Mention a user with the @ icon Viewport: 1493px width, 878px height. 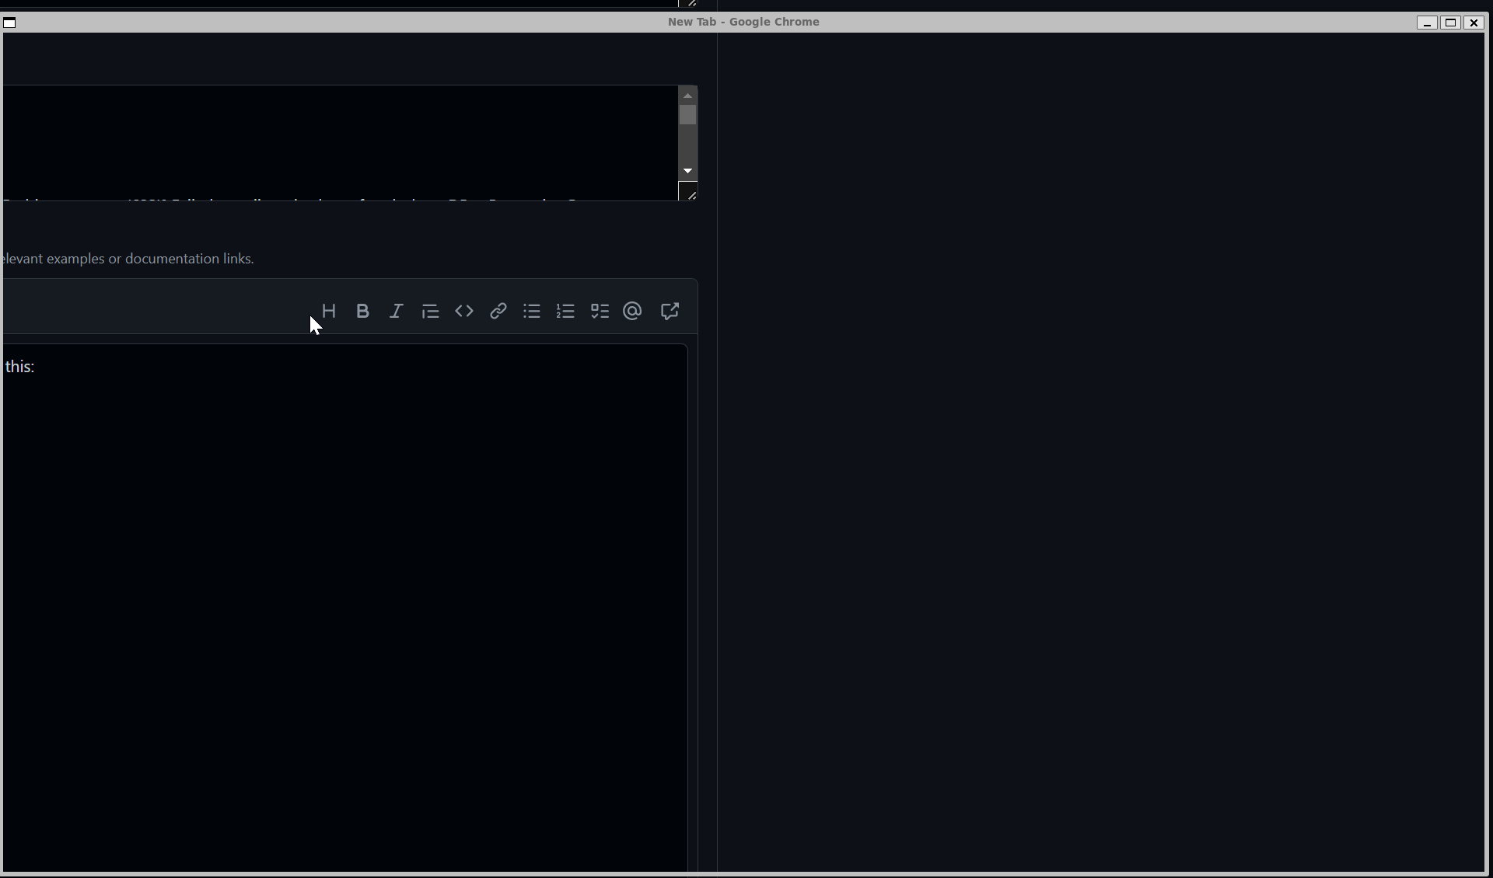click(633, 312)
